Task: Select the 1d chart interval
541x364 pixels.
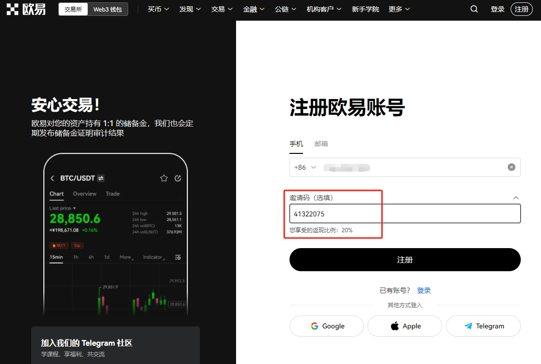Action: pos(107,257)
